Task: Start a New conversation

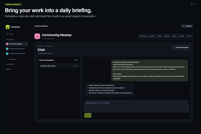Action: 181,47
